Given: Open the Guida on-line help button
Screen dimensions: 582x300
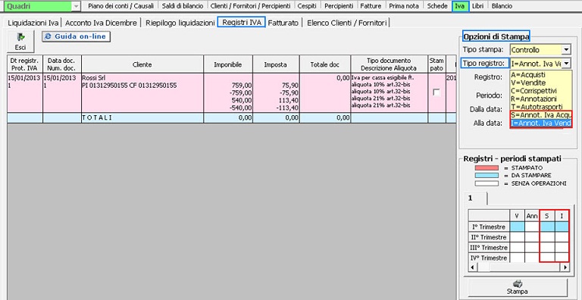Looking at the screenshot, I should click(76, 36).
